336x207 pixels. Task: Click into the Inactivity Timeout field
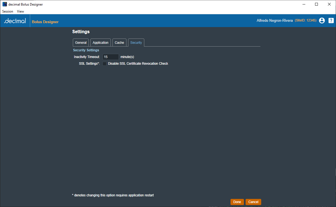pos(111,57)
